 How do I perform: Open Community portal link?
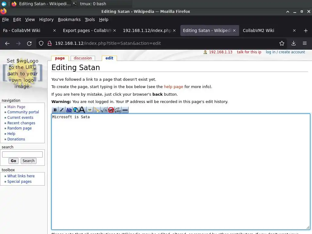[23, 112]
